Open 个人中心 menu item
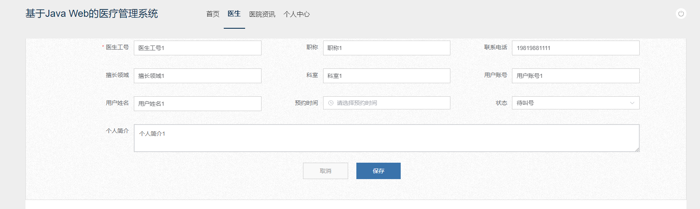The image size is (700, 209). (x=296, y=14)
